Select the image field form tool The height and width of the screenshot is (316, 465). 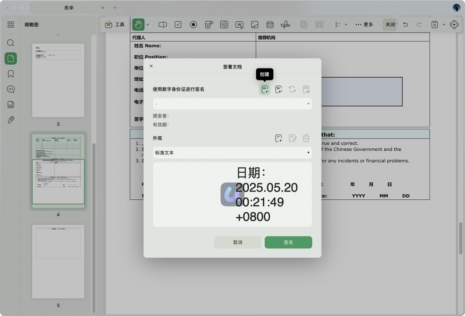click(x=255, y=25)
